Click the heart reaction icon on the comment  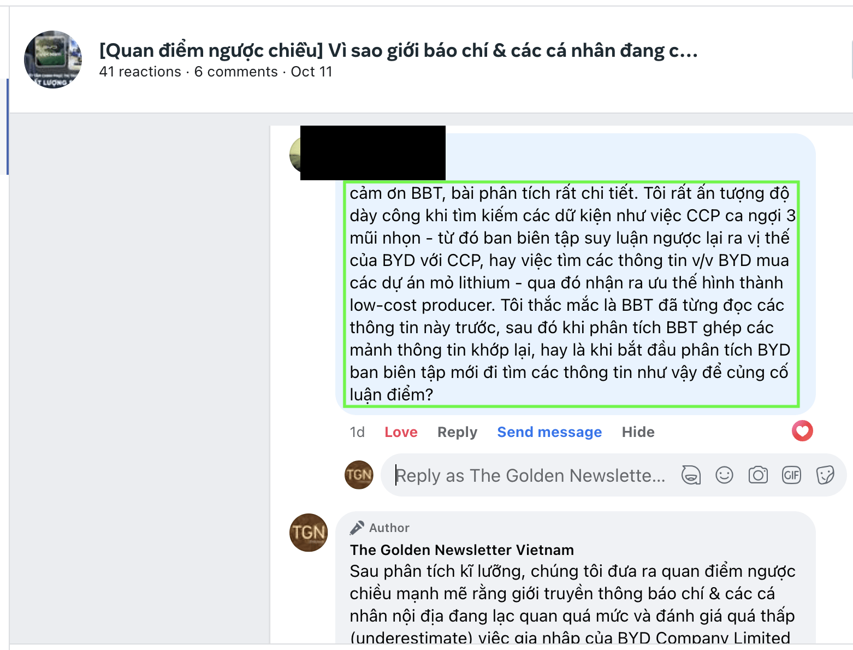pyautogui.click(x=802, y=431)
